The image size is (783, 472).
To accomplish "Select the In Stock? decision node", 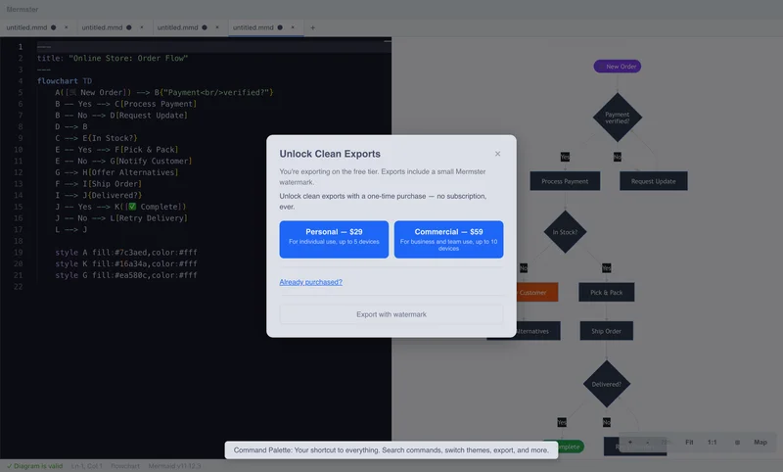I will (x=565, y=232).
